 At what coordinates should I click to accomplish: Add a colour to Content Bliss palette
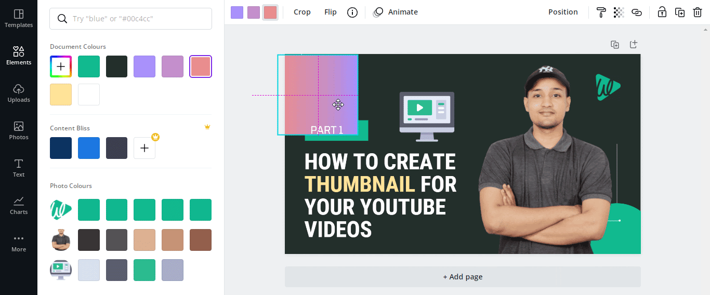coord(144,148)
